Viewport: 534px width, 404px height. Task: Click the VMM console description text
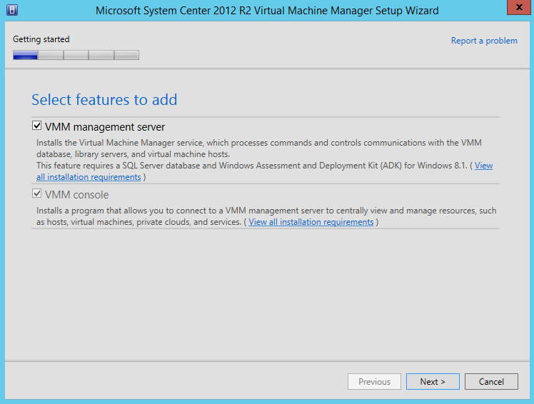tap(266, 216)
